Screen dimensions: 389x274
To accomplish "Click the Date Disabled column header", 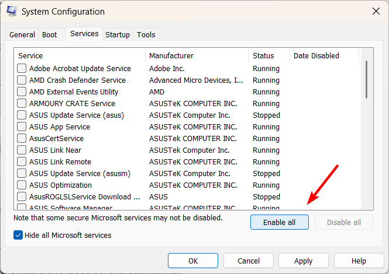I will click(324, 55).
